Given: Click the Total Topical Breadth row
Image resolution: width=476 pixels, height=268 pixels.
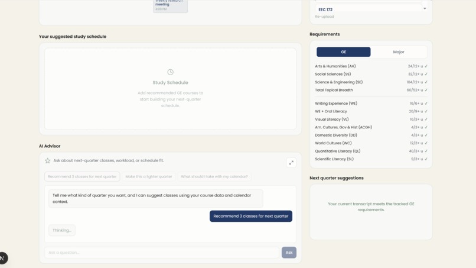Looking at the screenshot, I should click(x=371, y=90).
